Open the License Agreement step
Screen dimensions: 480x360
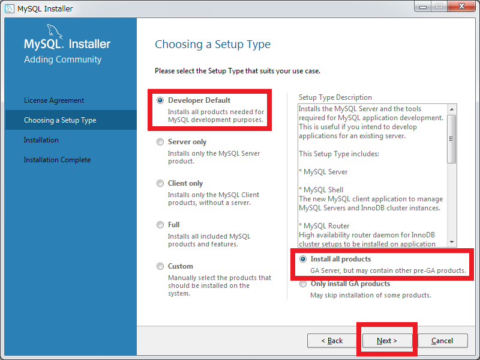click(x=54, y=100)
